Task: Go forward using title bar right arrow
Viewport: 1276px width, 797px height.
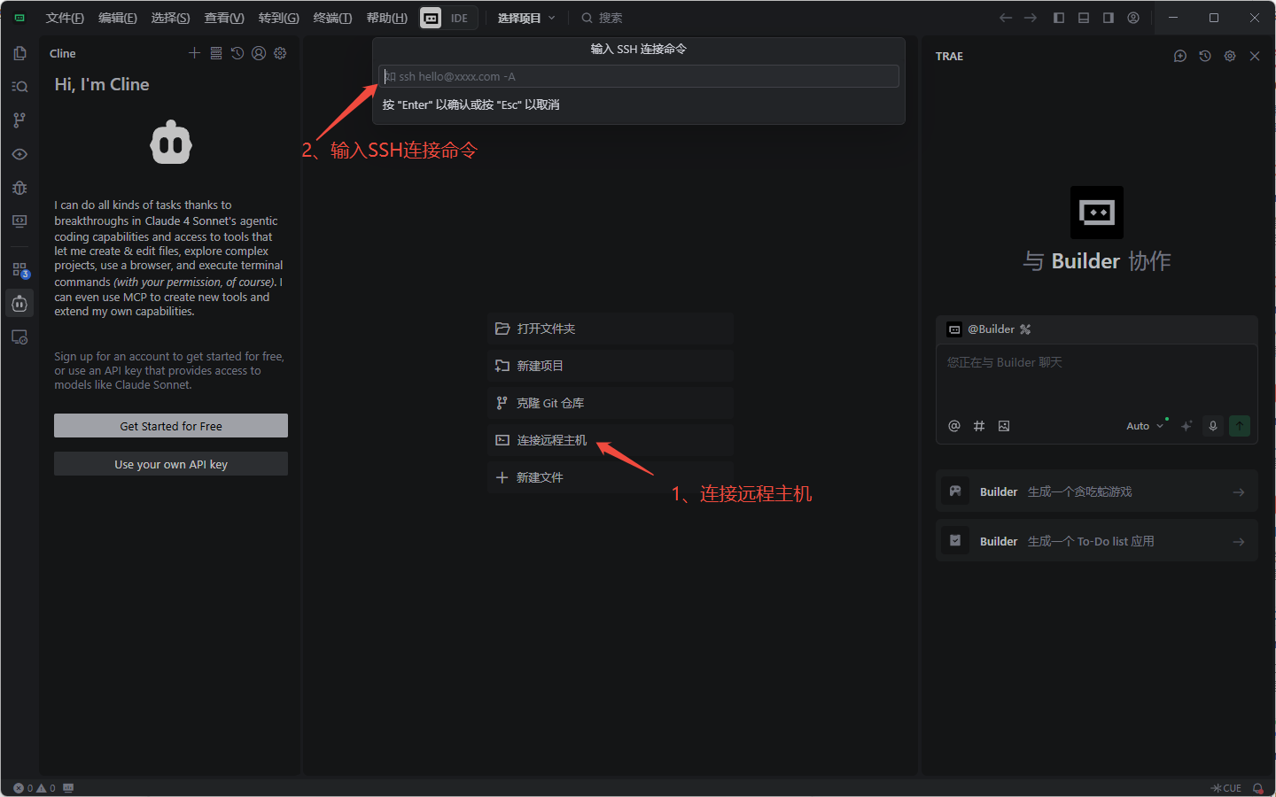Action: point(1031,18)
